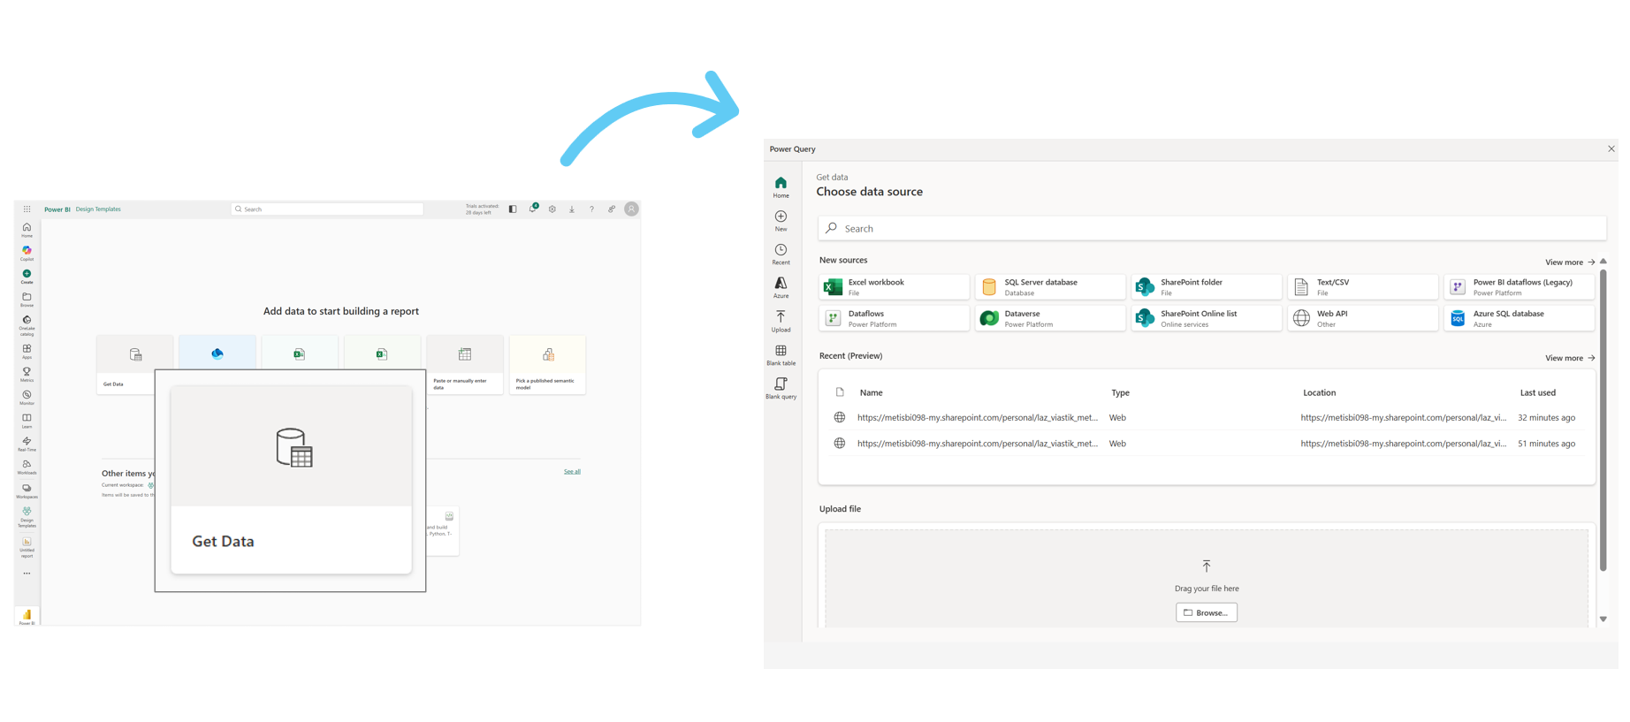Click Browse... button in Upload file
This screenshot has height=722, width=1630.
(x=1207, y=612)
